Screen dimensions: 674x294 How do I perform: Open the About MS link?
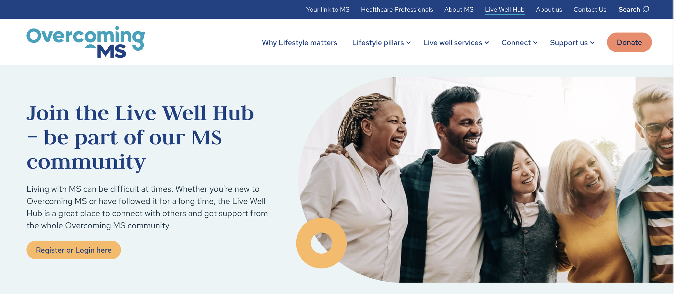459,9
